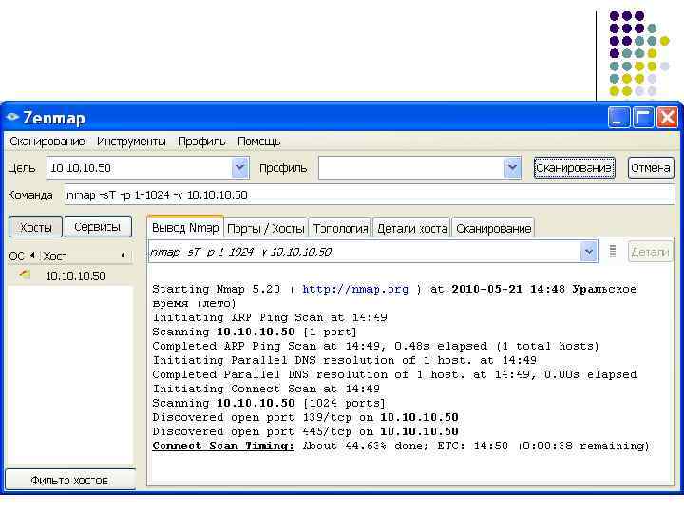Click the Completed ARP Ping Scan line
Screen dimensions: 684x513
point(375,346)
